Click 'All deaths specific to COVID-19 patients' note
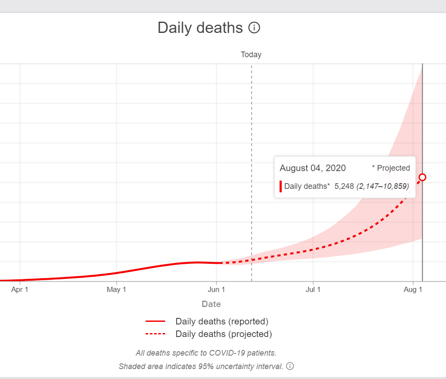The image size is (446, 379). (206, 353)
